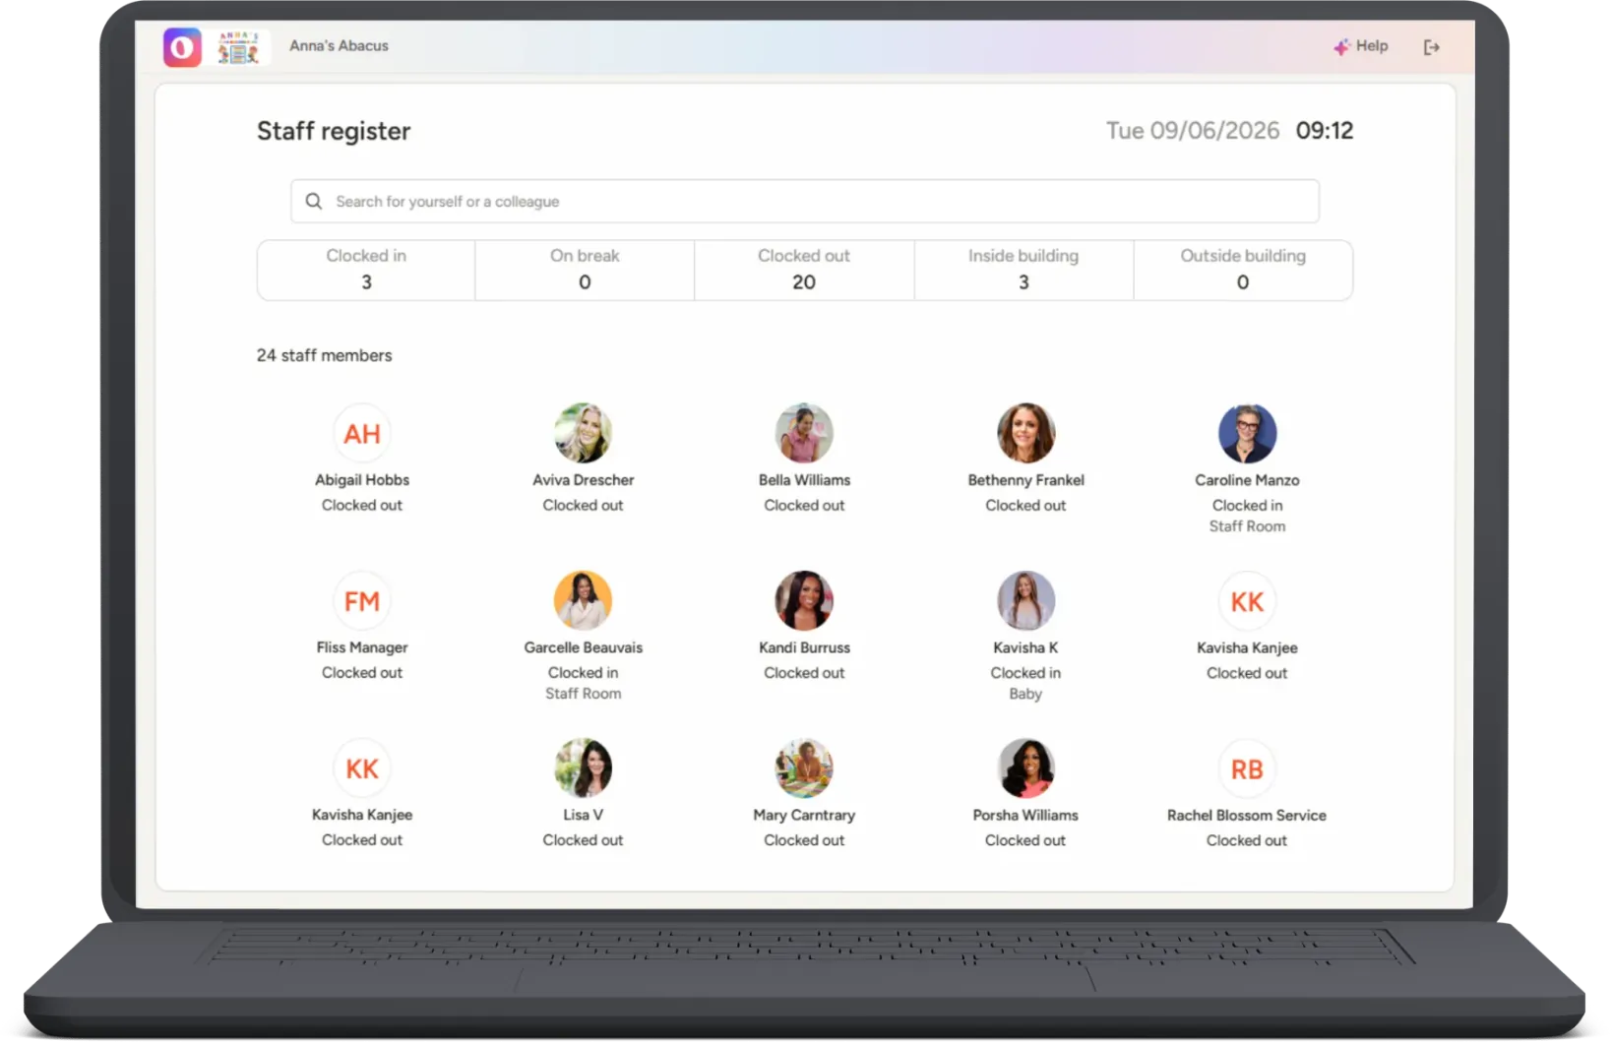Show staff in the Inside building tab
This screenshot has height=1042, width=1612.
[1023, 270]
